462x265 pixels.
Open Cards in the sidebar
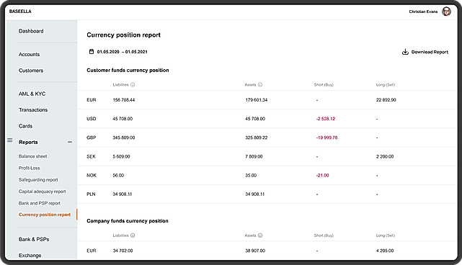click(x=25, y=126)
